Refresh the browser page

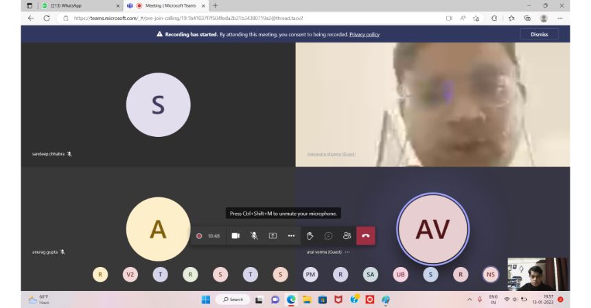point(47,18)
